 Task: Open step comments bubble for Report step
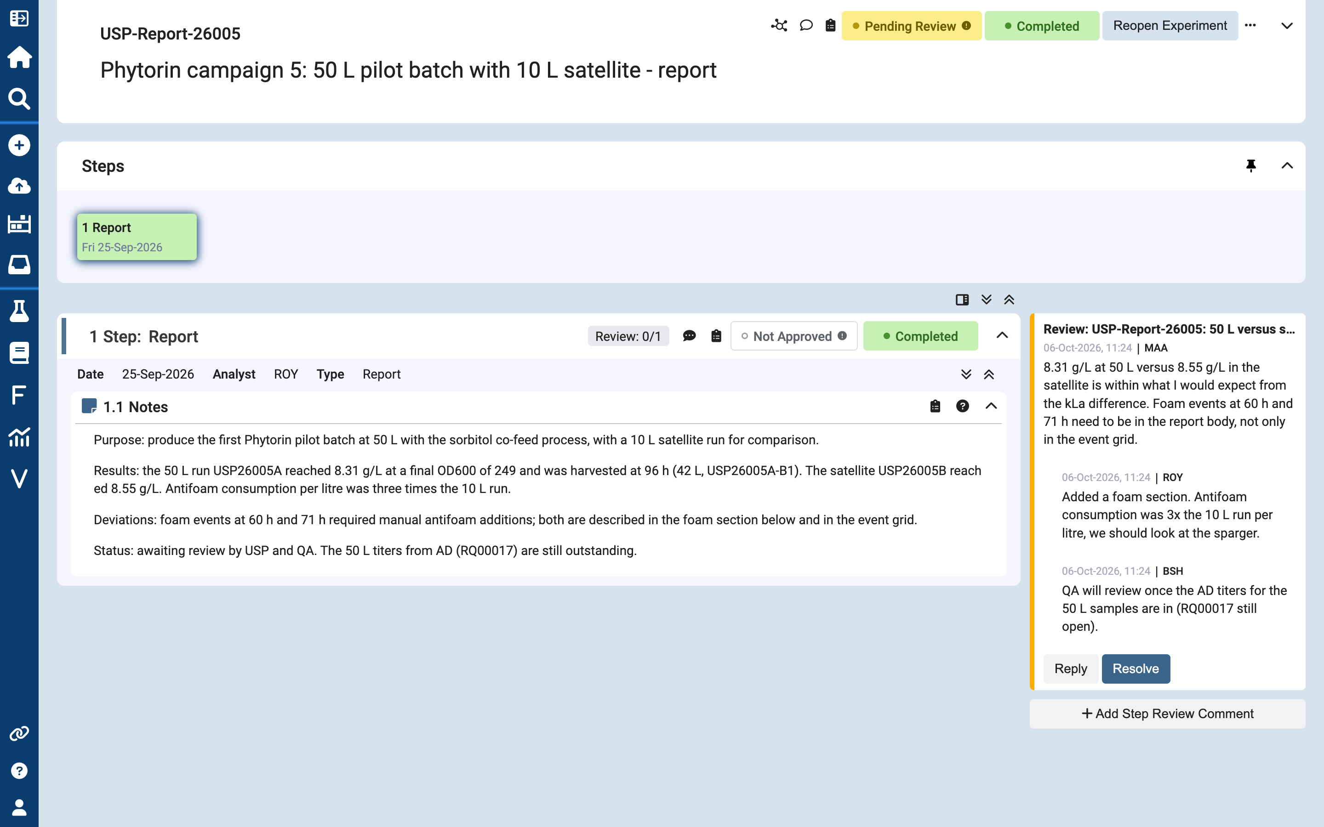[x=690, y=336]
